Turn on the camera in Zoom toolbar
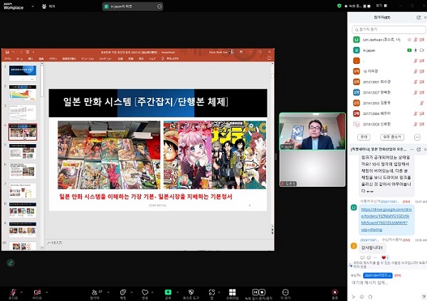 tap(37, 292)
